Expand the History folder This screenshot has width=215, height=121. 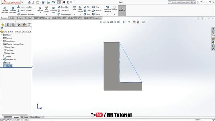pos(1,35)
